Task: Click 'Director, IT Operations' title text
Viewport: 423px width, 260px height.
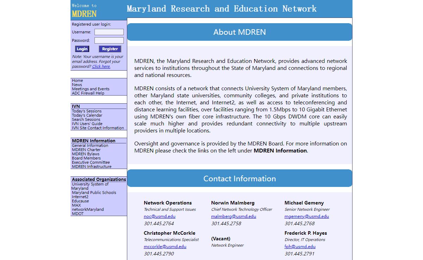Action: (x=305, y=240)
